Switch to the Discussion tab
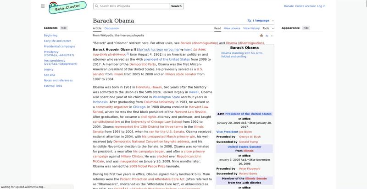The height and width of the screenshot is (189, 367). click(111, 28)
